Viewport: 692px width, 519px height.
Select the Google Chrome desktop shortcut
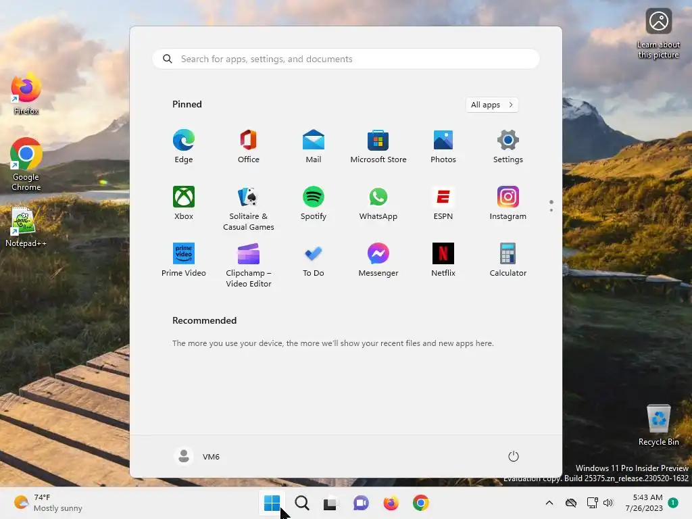(26, 164)
